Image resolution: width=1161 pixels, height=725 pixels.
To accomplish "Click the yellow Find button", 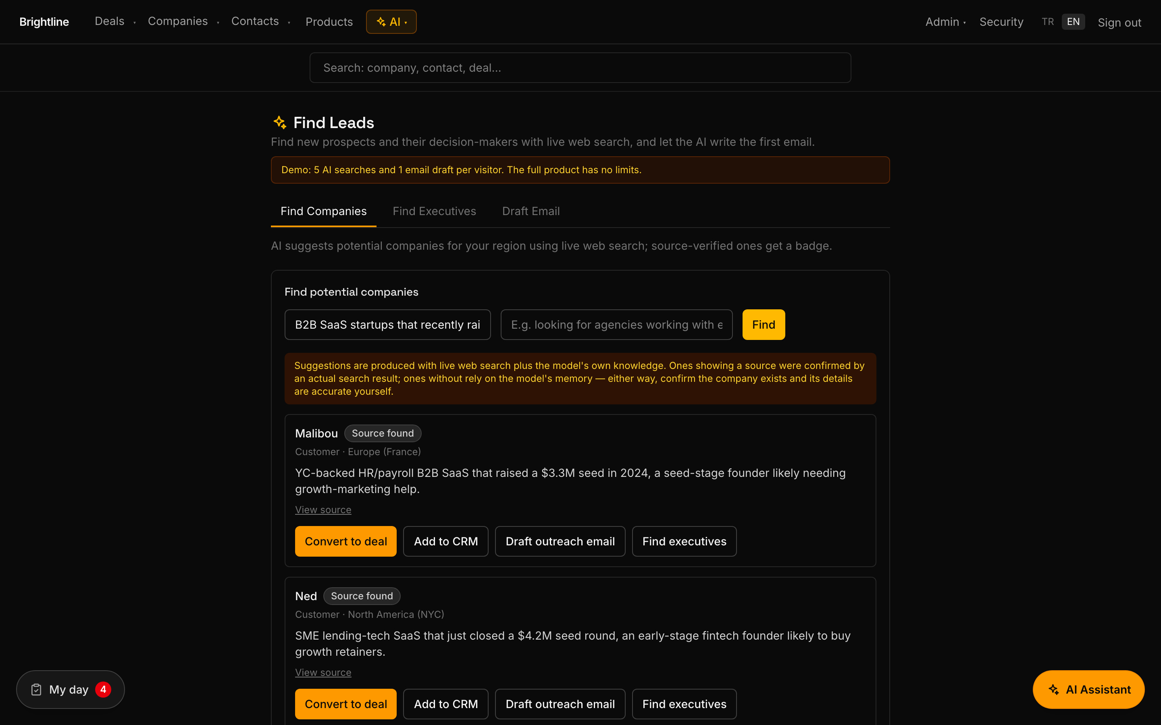I will click(763, 325).
